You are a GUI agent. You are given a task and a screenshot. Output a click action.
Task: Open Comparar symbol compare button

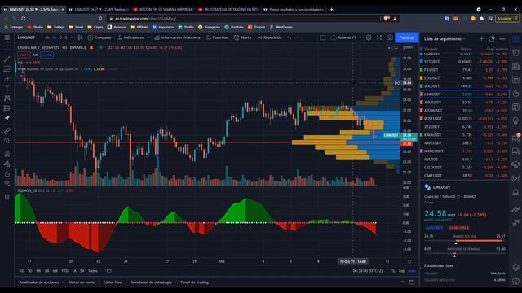tap(100, 37)
